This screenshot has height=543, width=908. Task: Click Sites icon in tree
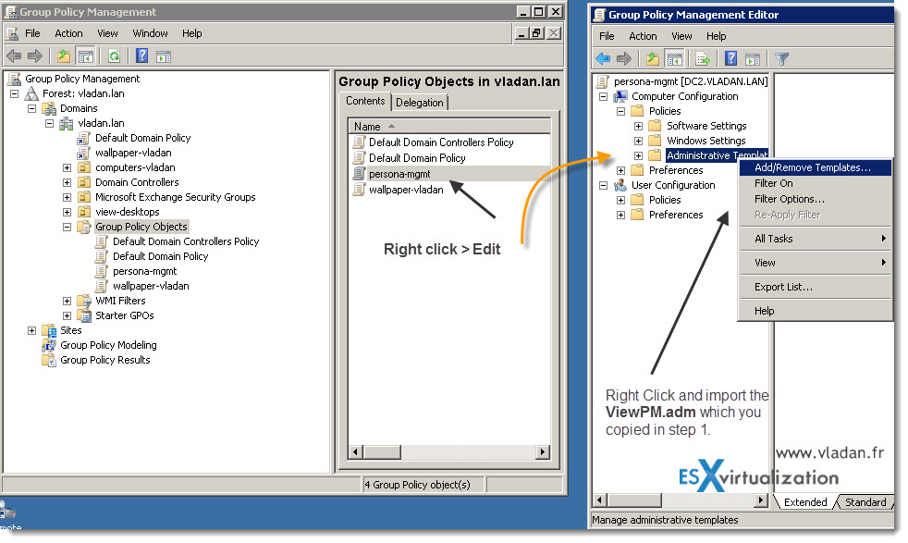coord(49,330)
